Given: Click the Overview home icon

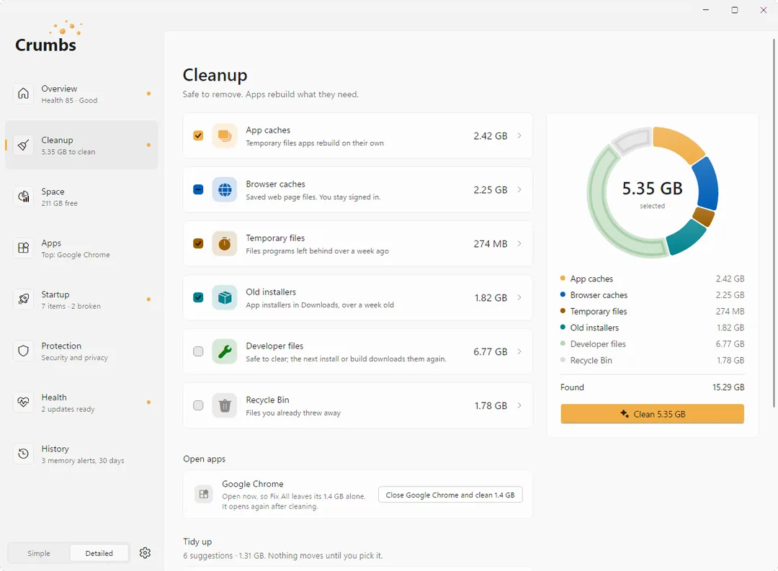Looking at the screenshot, I should click(x=23, y=94).
